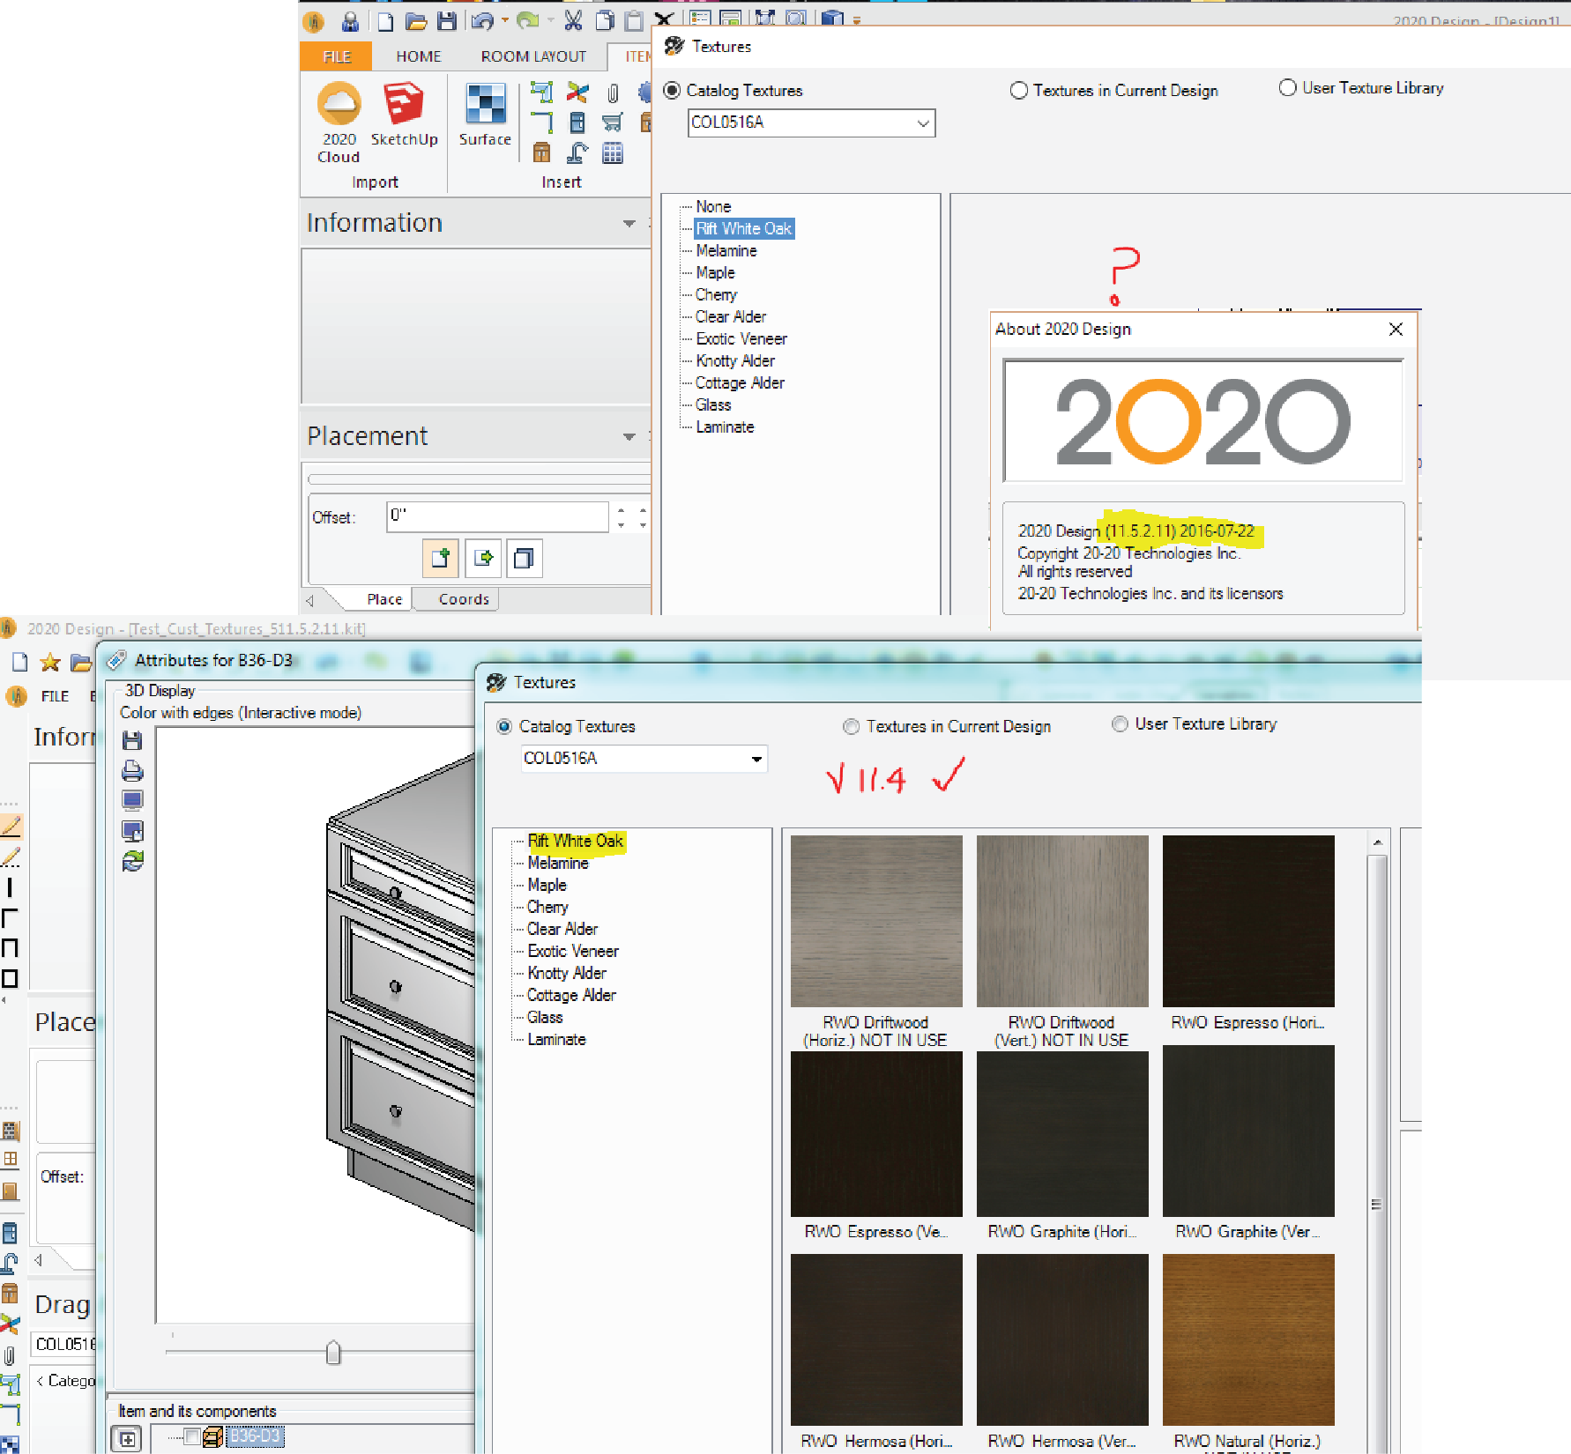Click the printer icon in 3D Display panel

tap(132, 771)
